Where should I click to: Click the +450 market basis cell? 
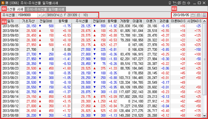coord(194,101)
